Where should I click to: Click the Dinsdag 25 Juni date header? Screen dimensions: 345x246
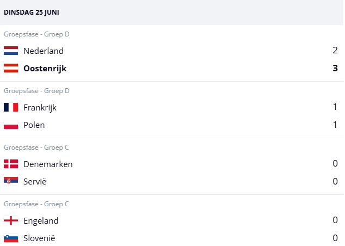point(32,11)
